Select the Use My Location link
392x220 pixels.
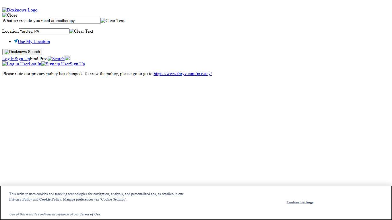[x=34, y=42]
